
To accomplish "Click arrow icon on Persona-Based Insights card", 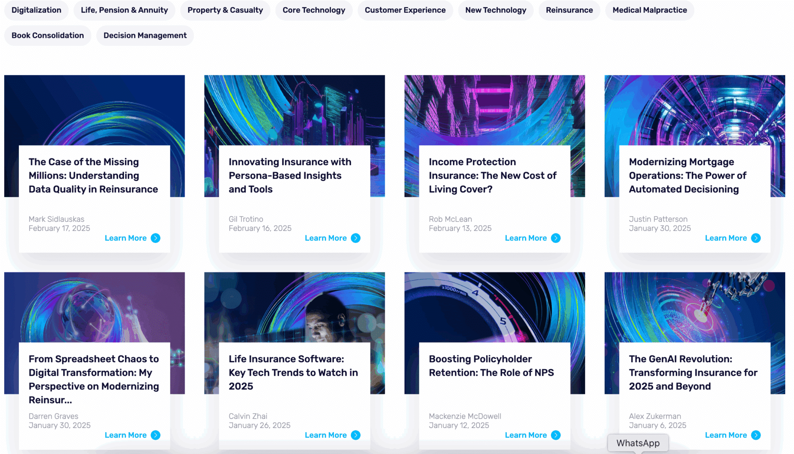I will 356,238.
